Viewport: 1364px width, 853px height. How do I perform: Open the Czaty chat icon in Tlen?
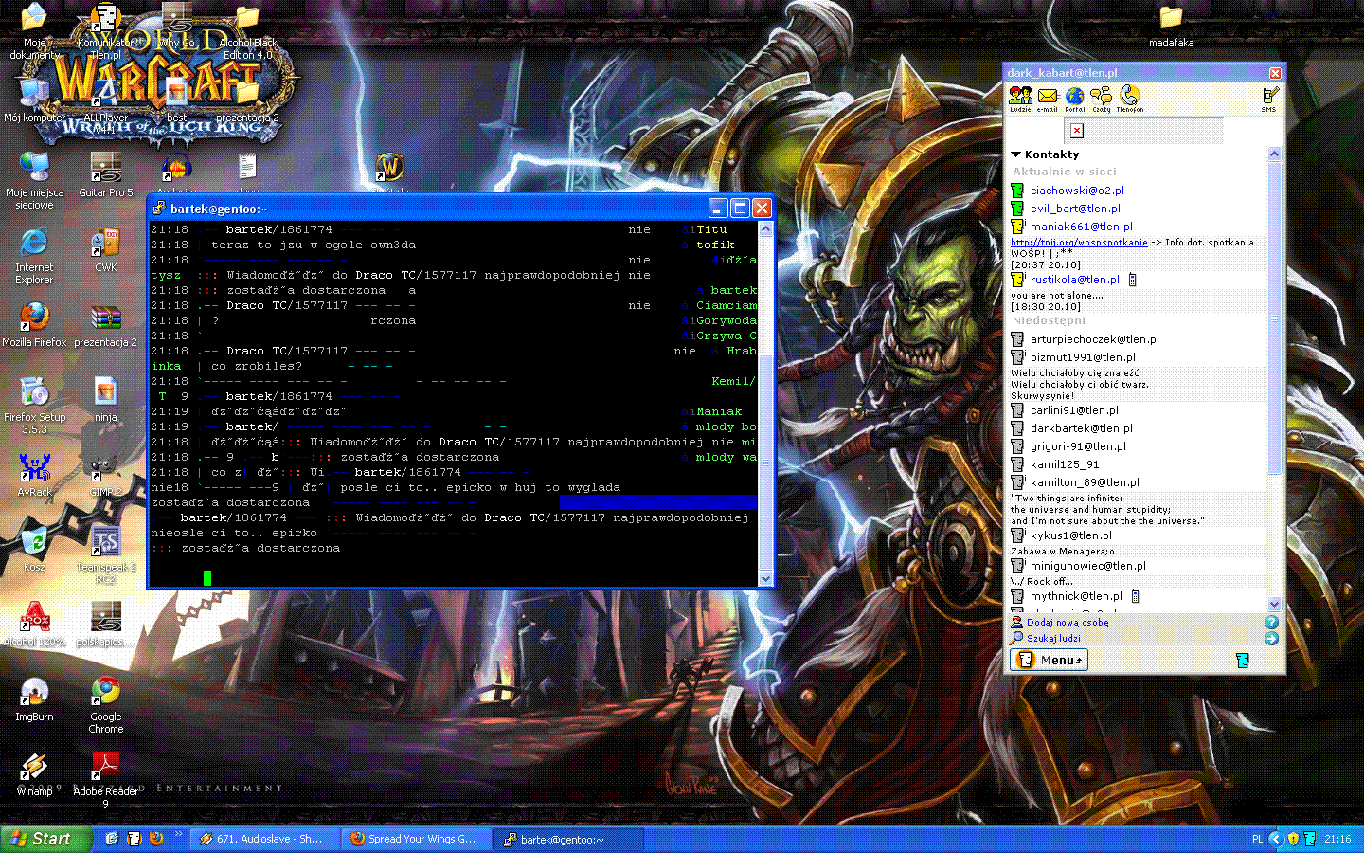[1101, 99]
